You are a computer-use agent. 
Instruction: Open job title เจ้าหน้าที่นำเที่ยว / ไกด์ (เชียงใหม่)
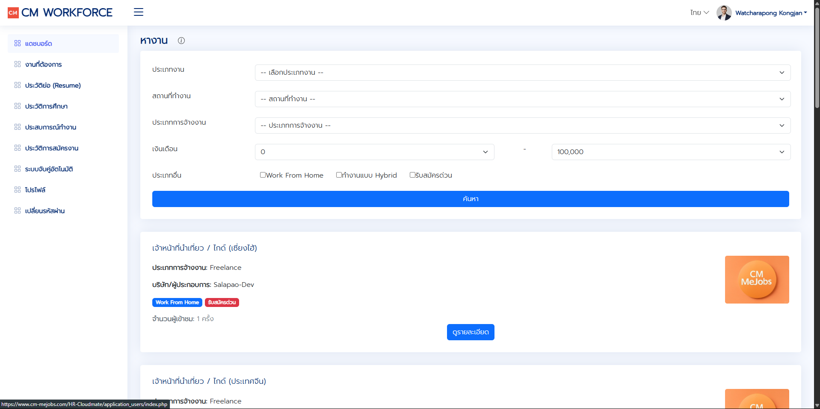204,248
